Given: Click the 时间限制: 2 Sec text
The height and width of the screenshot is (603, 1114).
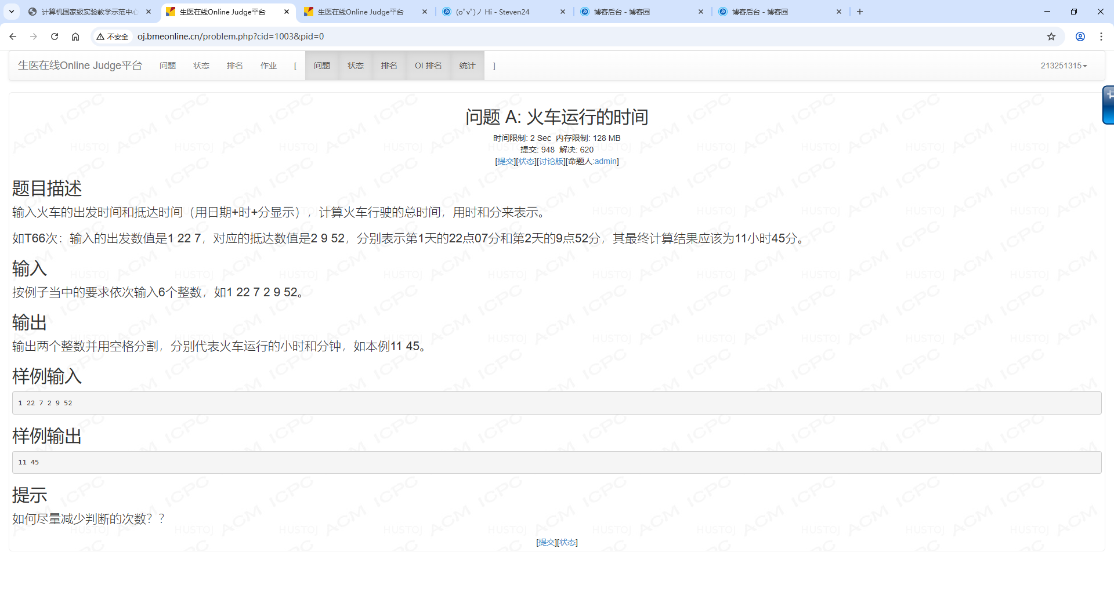Looking at the screenshot, I should (x=522, y=138).
